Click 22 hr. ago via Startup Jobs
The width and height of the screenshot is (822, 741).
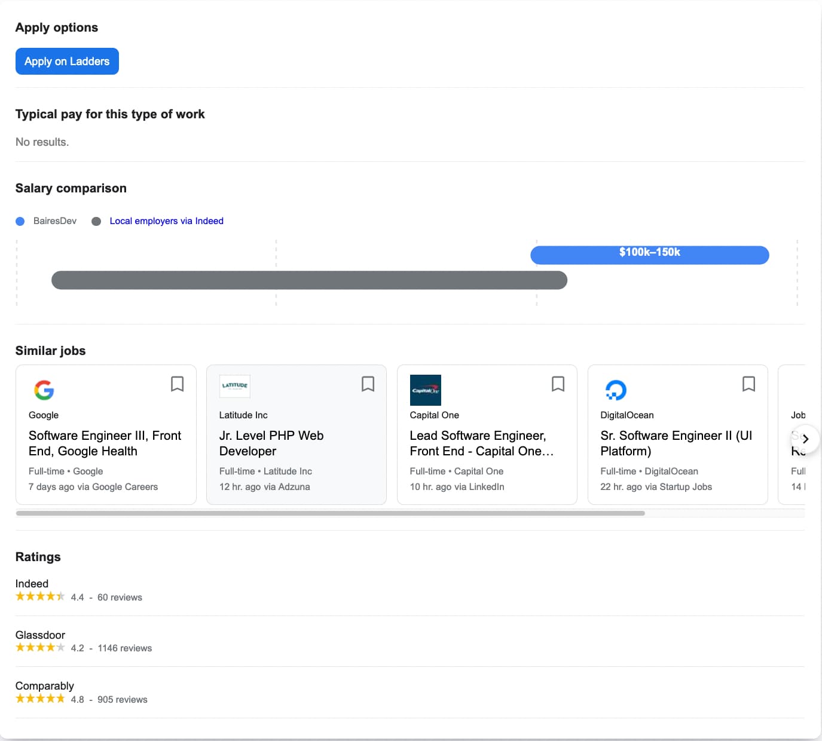click(x=656, y=487)
